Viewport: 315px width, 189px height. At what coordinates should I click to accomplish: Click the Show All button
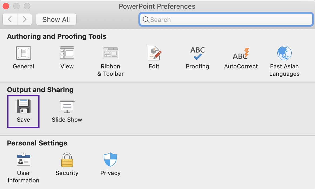click(56, 19)
